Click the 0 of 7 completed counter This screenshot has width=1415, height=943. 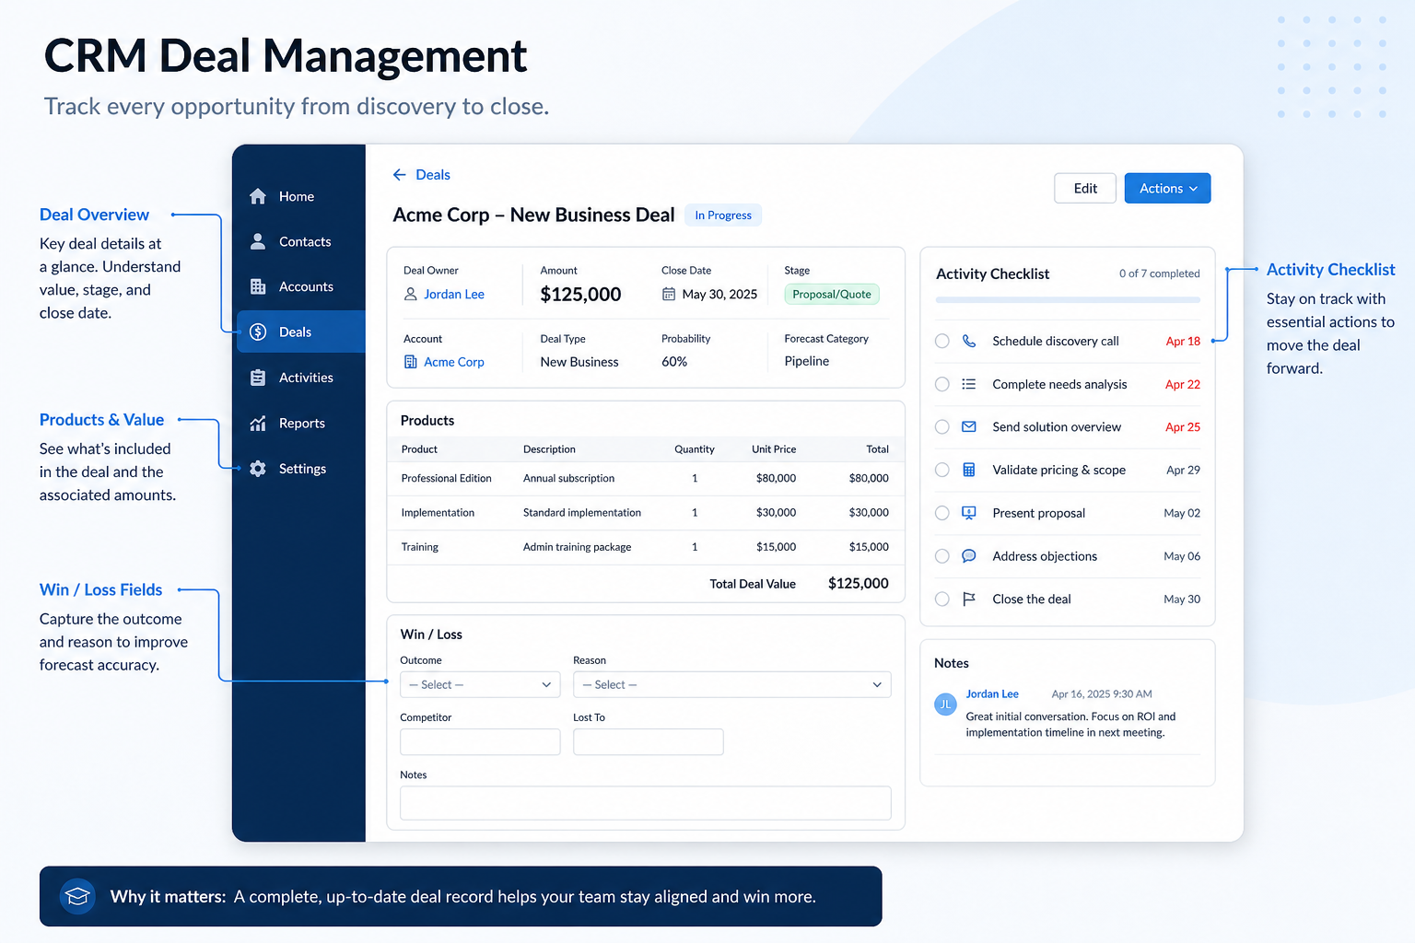click(1160, 274)
